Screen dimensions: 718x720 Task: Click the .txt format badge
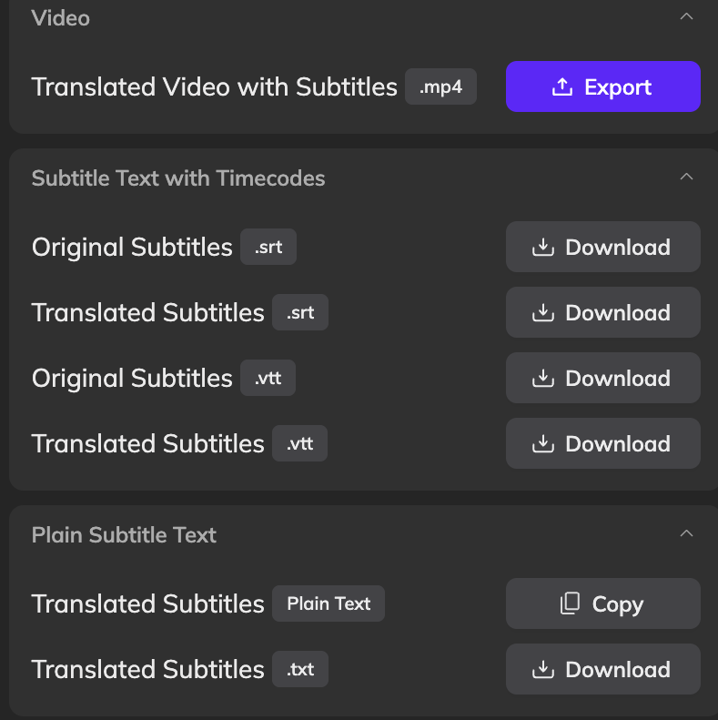tap(300, 670)
